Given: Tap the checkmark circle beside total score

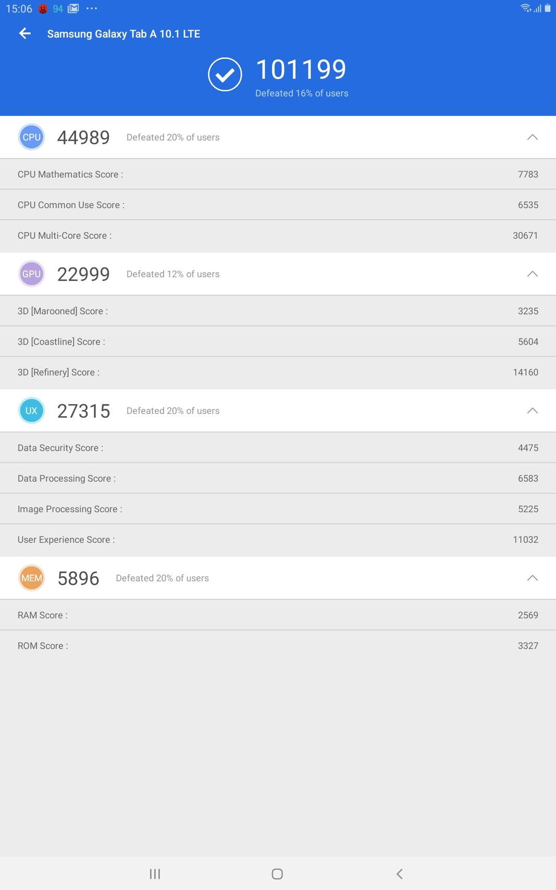Looking at the screenshot, I should [225, 75].
